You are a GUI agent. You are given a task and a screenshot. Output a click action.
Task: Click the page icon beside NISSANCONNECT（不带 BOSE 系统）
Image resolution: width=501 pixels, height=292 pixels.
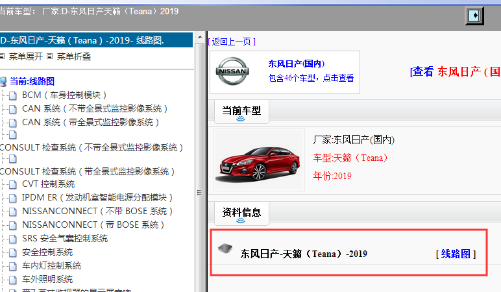click(x=13, y=212)
